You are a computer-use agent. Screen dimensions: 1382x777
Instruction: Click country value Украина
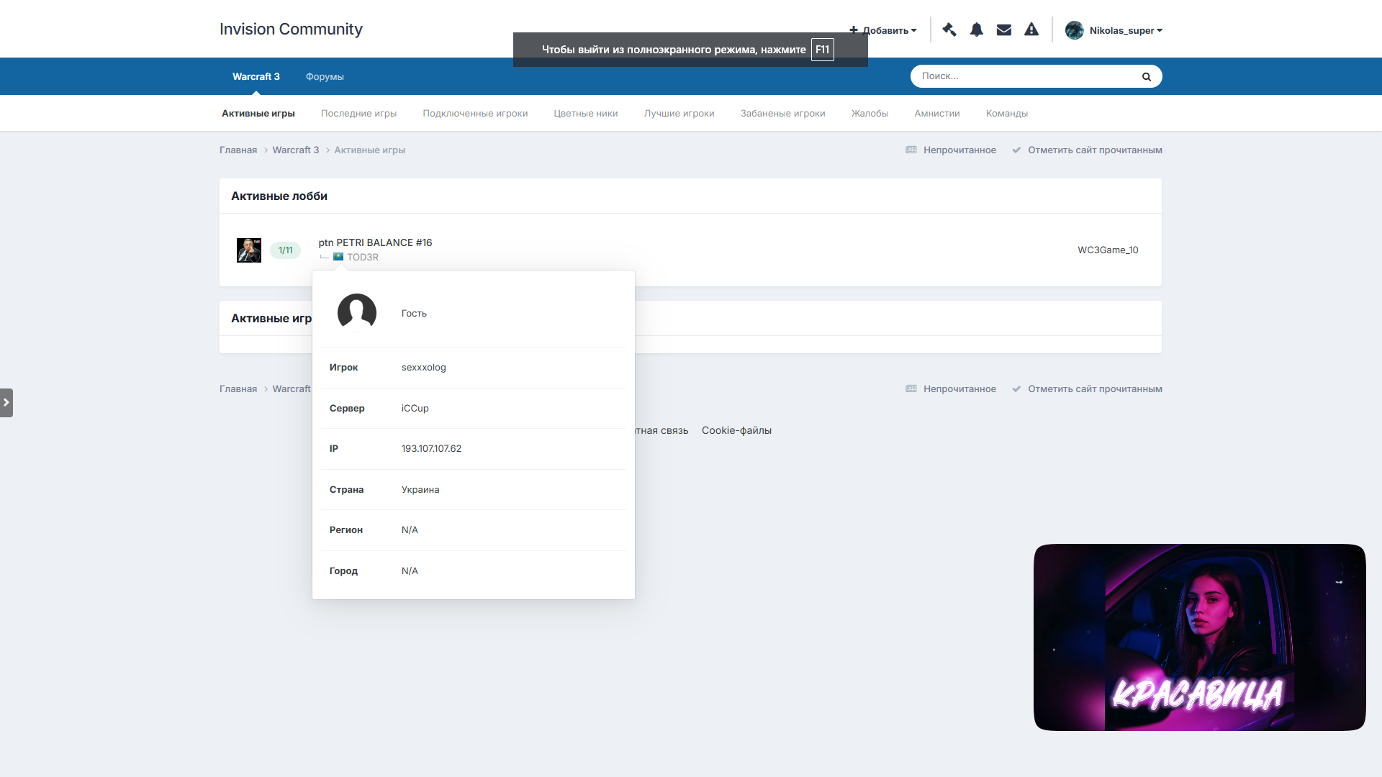pyautogui.click(x=420, y=490)
